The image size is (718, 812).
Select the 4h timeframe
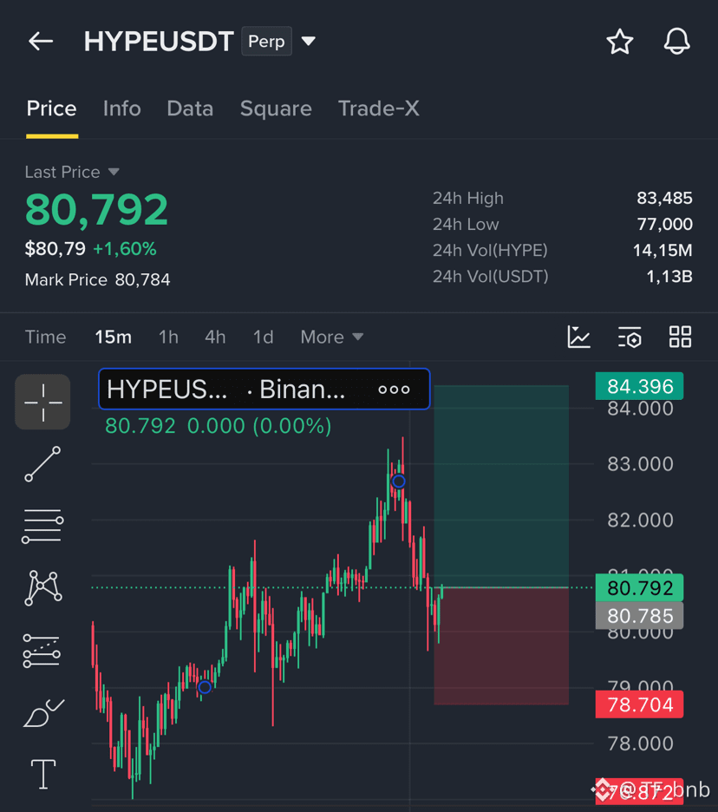click(x=215, y=337)
